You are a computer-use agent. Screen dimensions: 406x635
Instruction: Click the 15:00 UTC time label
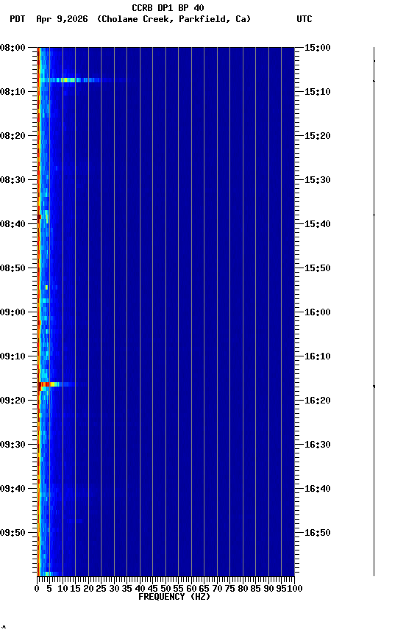coord(318,48)
